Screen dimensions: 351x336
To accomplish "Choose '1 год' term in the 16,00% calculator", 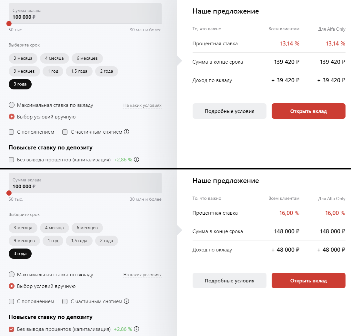I will point(53,241).
